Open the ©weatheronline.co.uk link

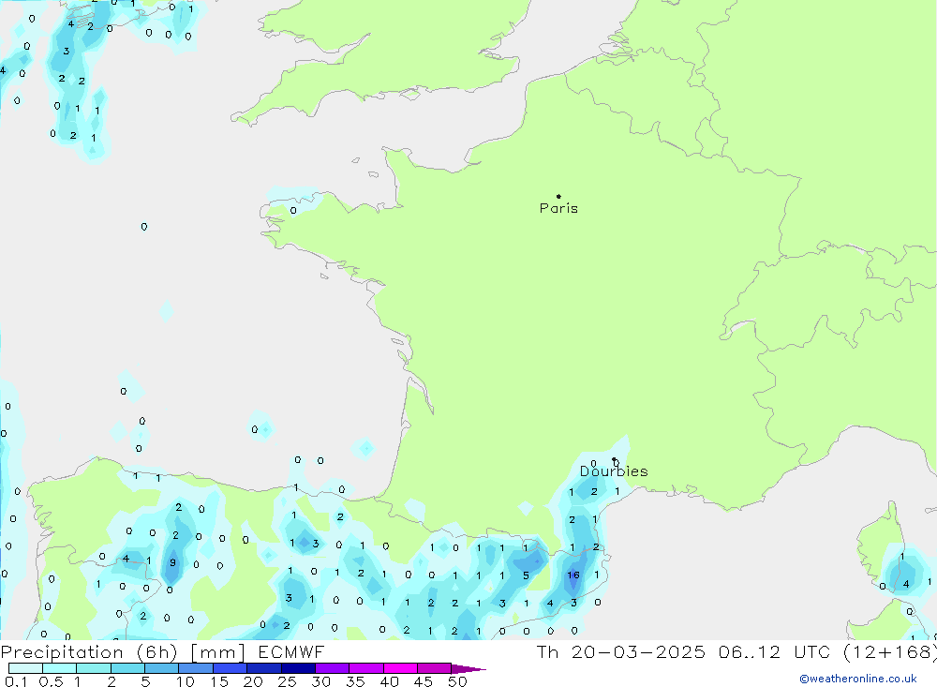pos(858,679)
